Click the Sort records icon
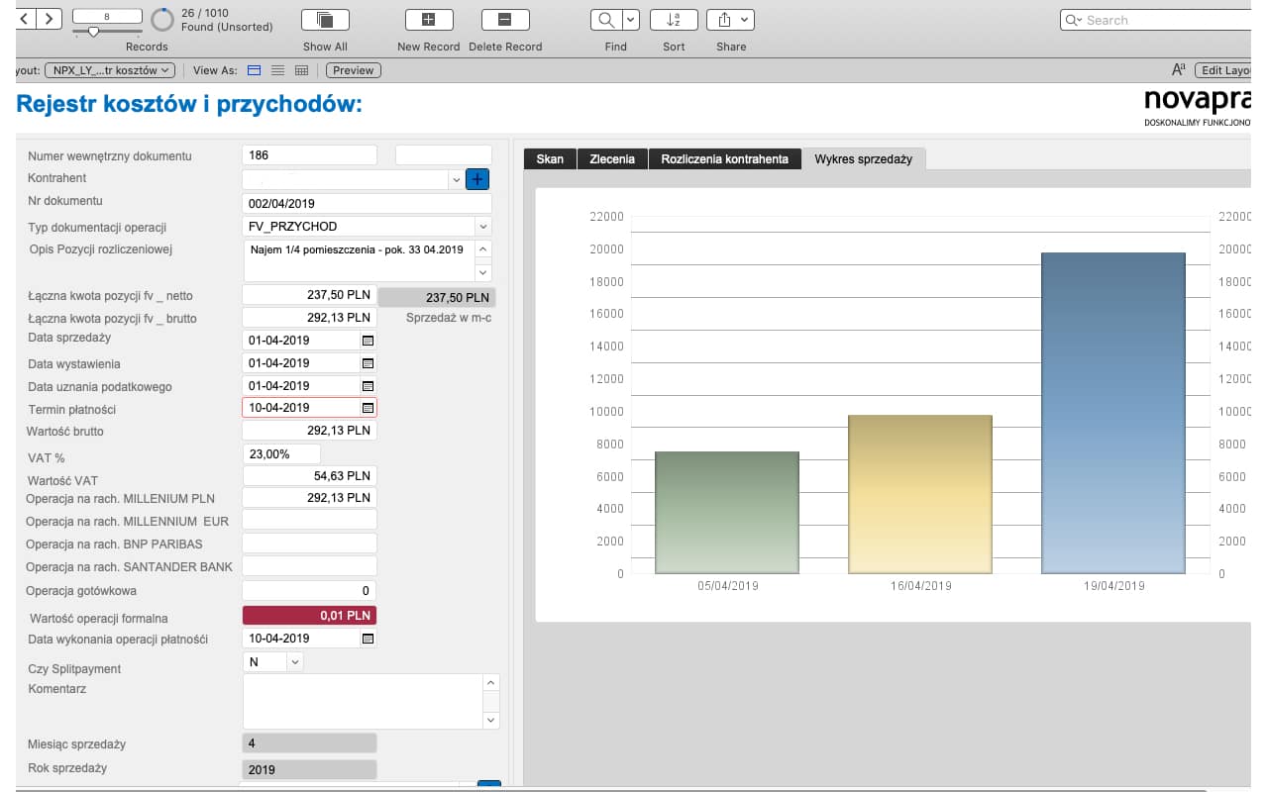 (x=674, y=20)
